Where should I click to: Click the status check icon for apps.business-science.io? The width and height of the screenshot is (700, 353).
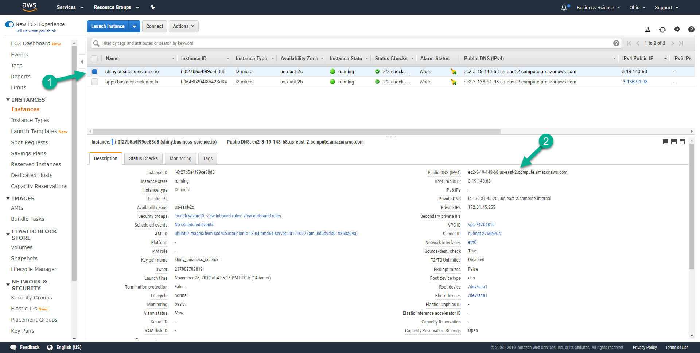(377, 82)
